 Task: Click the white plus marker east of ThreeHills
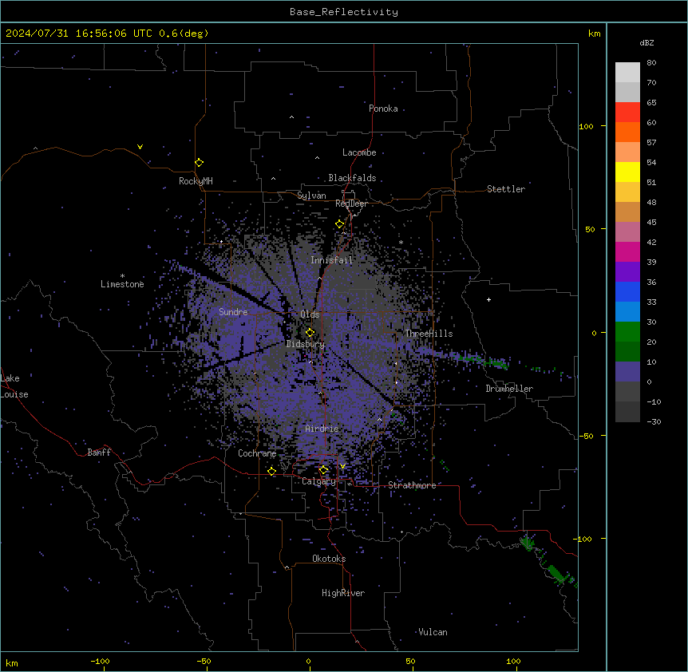point(488,299)
